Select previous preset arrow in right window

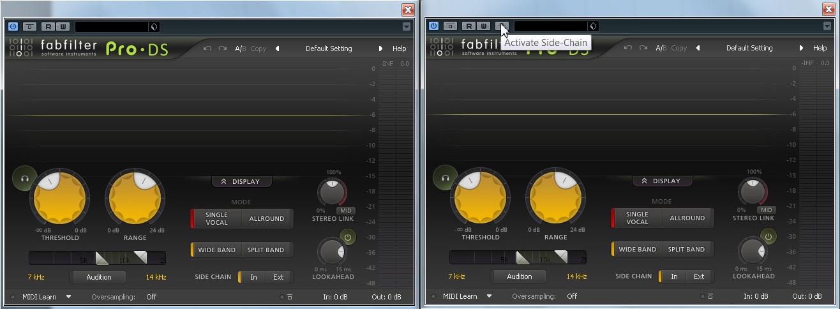click(698, 48)
